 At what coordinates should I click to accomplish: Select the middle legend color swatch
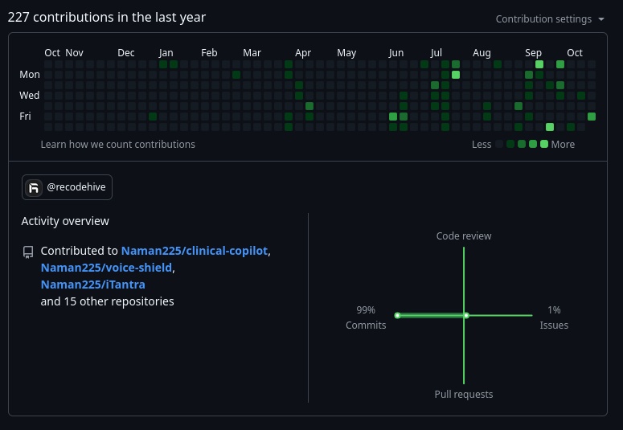pos(522,144)
